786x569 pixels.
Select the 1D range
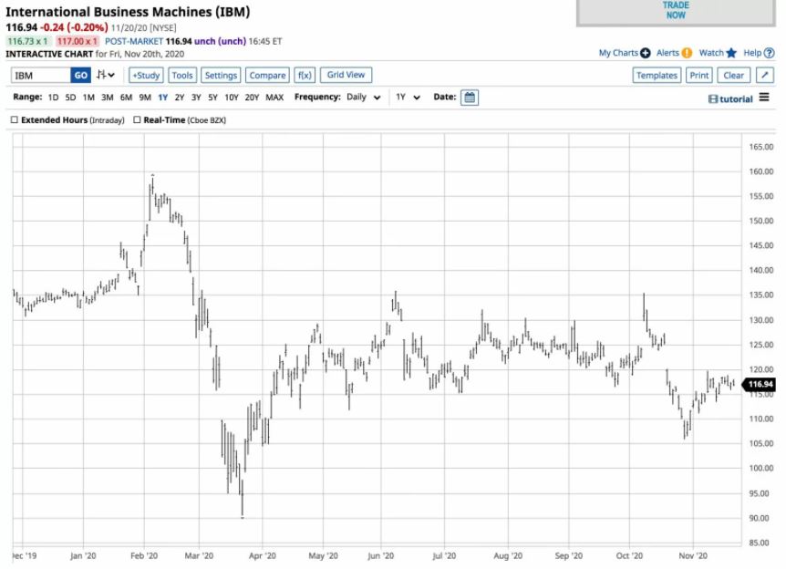click(x=53, y=98)
